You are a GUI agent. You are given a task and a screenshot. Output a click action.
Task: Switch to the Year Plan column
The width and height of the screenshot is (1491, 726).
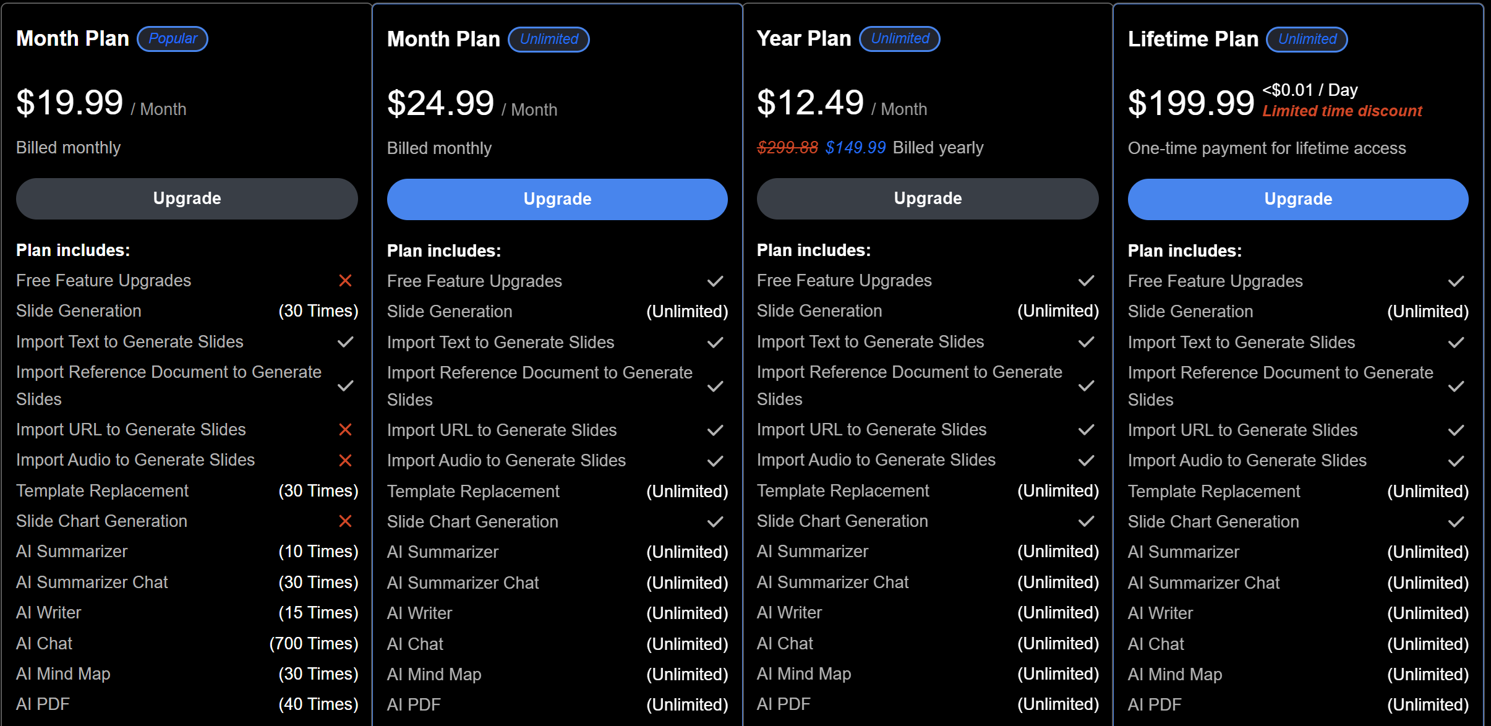coord(803,38)
